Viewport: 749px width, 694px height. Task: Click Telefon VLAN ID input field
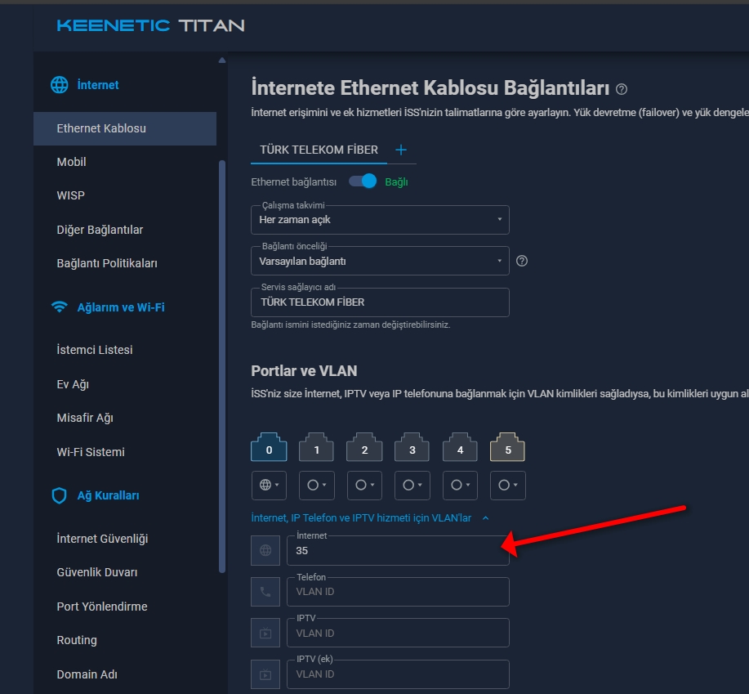(398, 592)
